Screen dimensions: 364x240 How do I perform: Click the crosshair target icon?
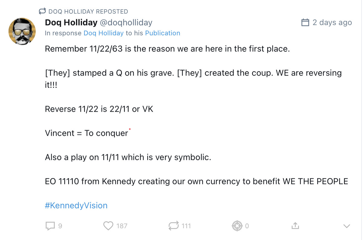(x=237, y=226)
